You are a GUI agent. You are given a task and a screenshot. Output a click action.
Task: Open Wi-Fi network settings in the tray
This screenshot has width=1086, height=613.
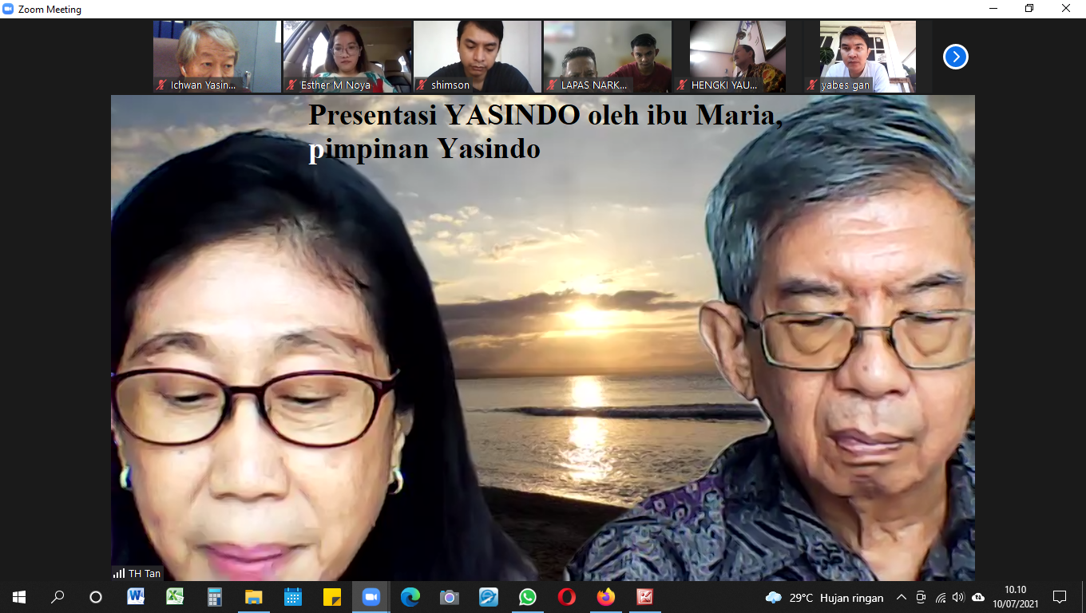click(x=940, y=597)
